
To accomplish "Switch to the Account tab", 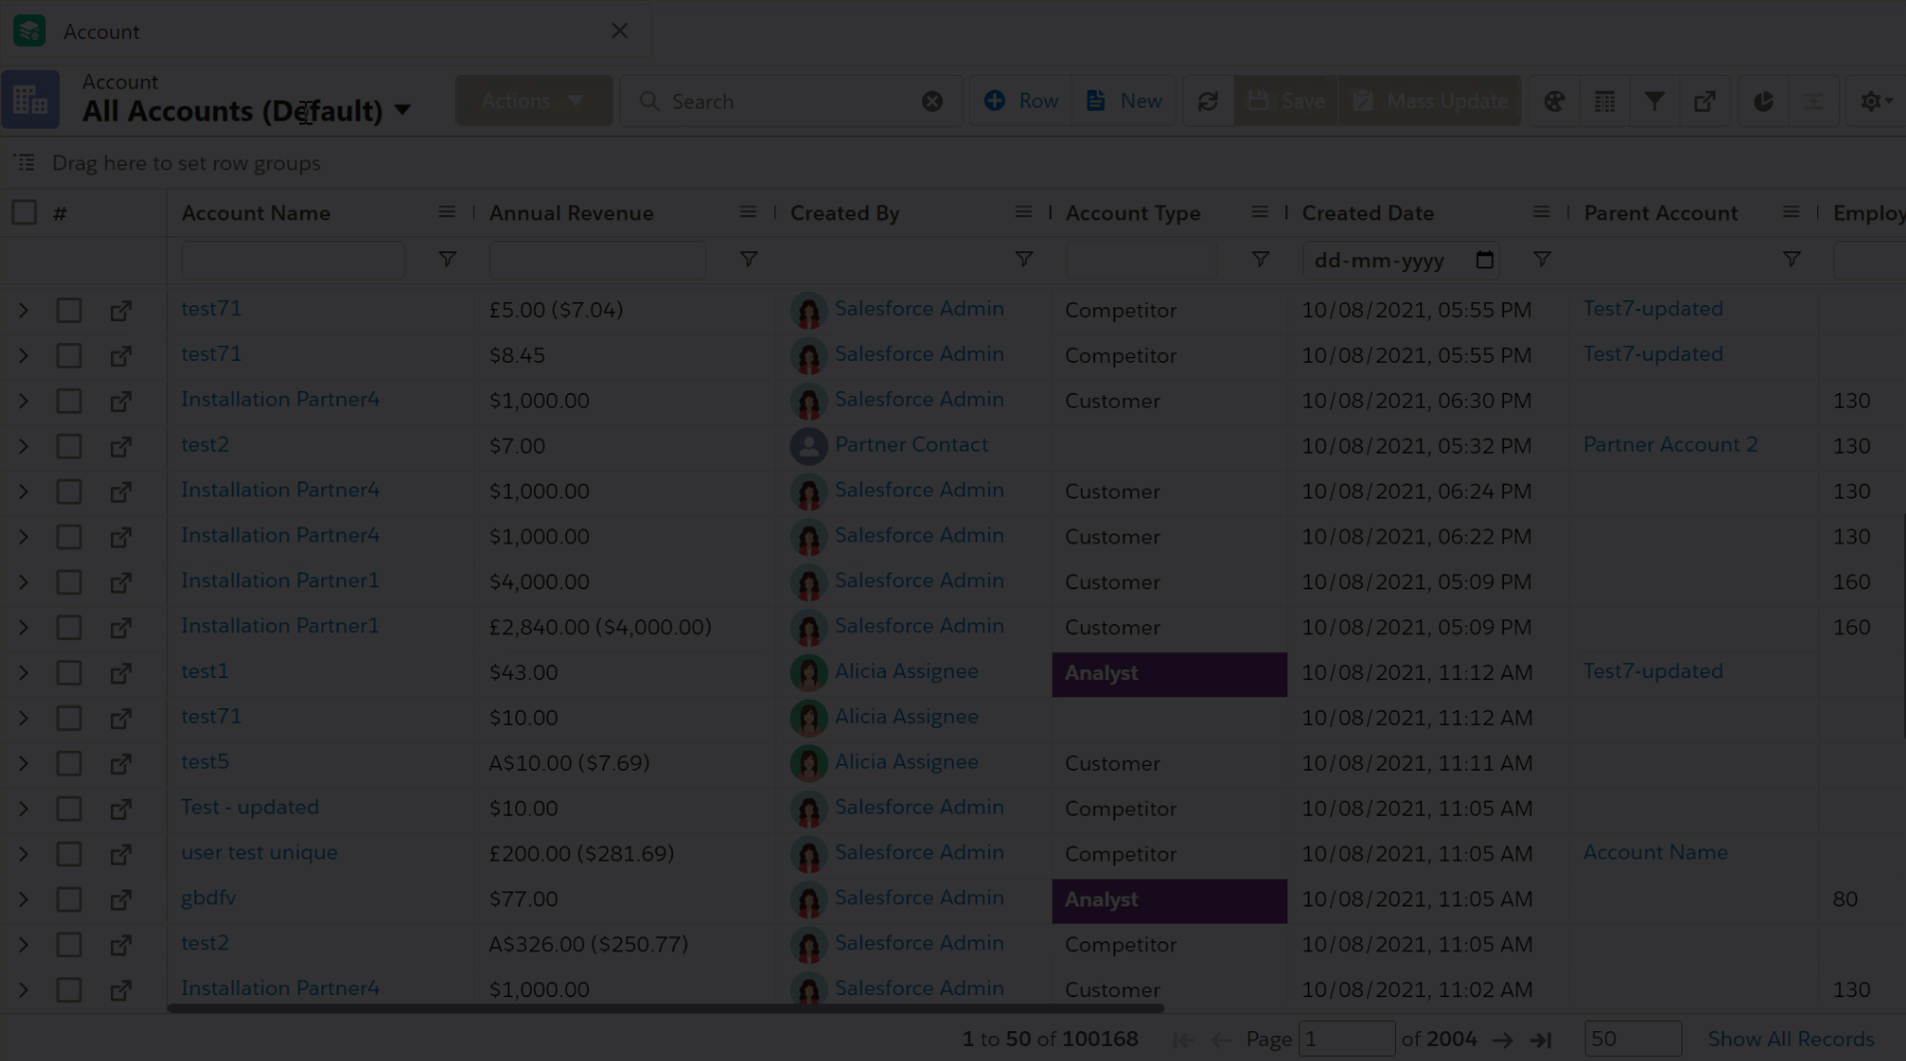I will [102, 32].
